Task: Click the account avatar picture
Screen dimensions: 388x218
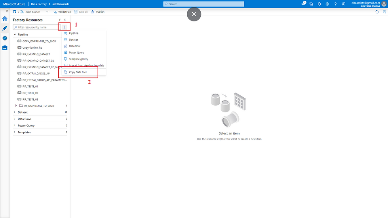Action: click(384, 4)
